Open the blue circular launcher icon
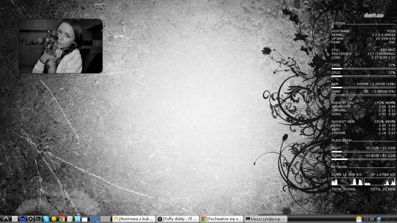The width and height of the screenshot is (397, 223). pos(22,219)
